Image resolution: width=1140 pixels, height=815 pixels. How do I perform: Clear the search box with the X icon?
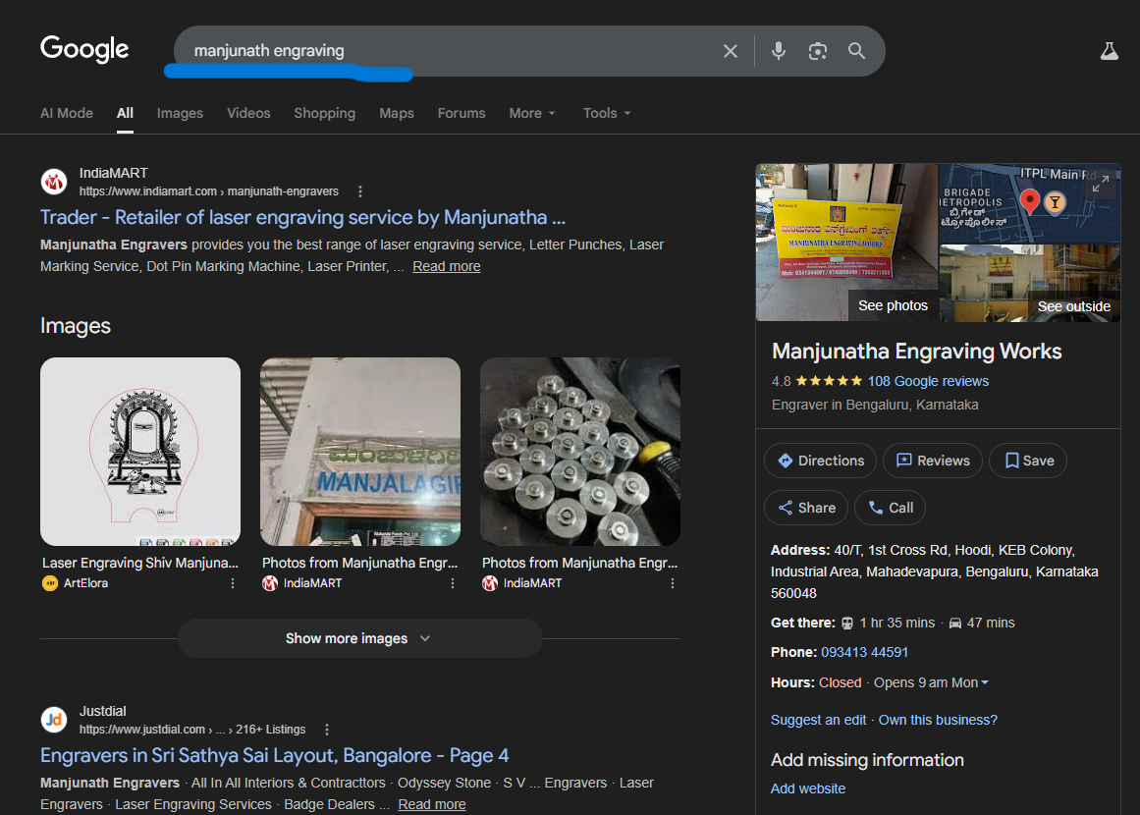[x=730, y=51]
